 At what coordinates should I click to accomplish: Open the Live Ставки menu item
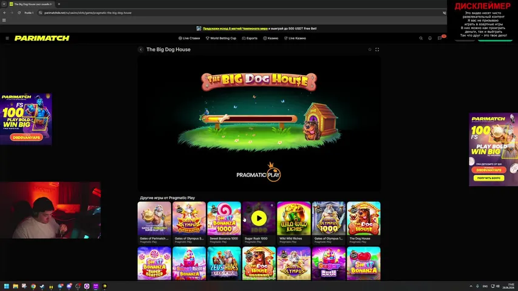point(189,38)
